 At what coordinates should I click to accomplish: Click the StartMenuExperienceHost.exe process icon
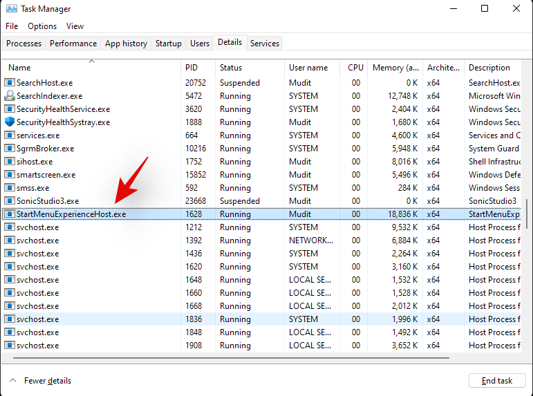(10, 214)
